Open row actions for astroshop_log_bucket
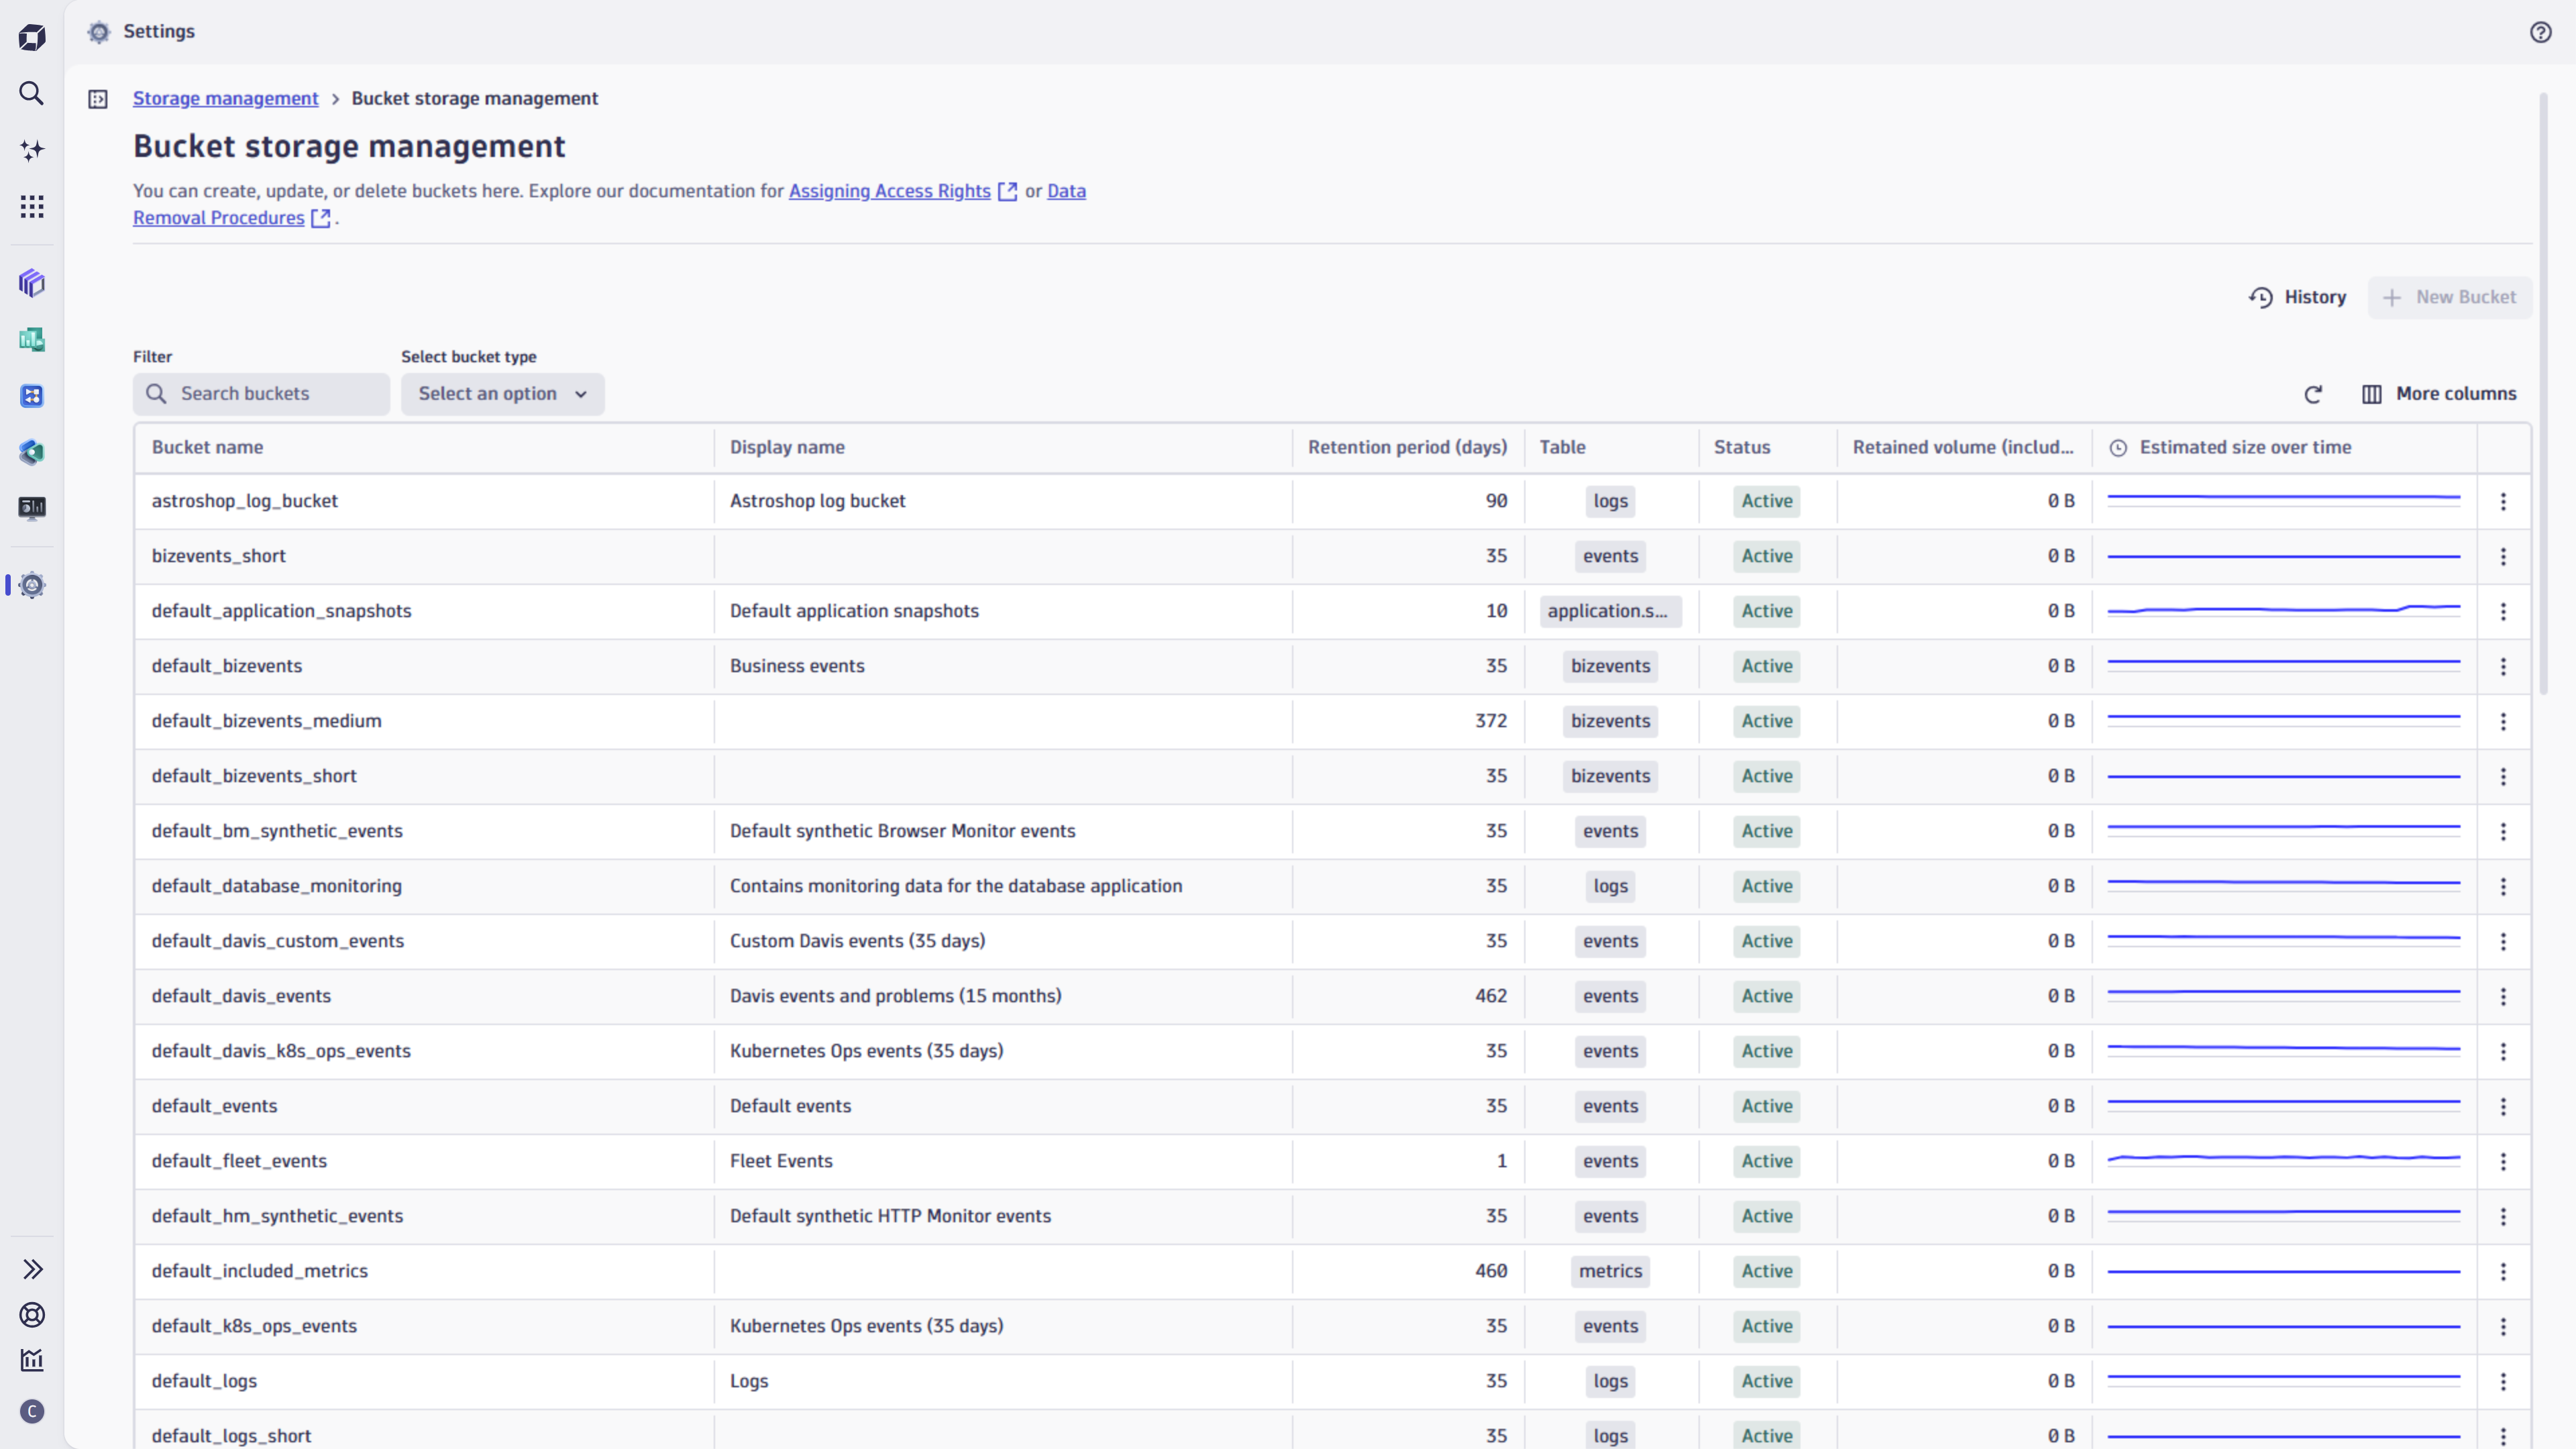The image size is (2576, 1449). coord(2503,501)
